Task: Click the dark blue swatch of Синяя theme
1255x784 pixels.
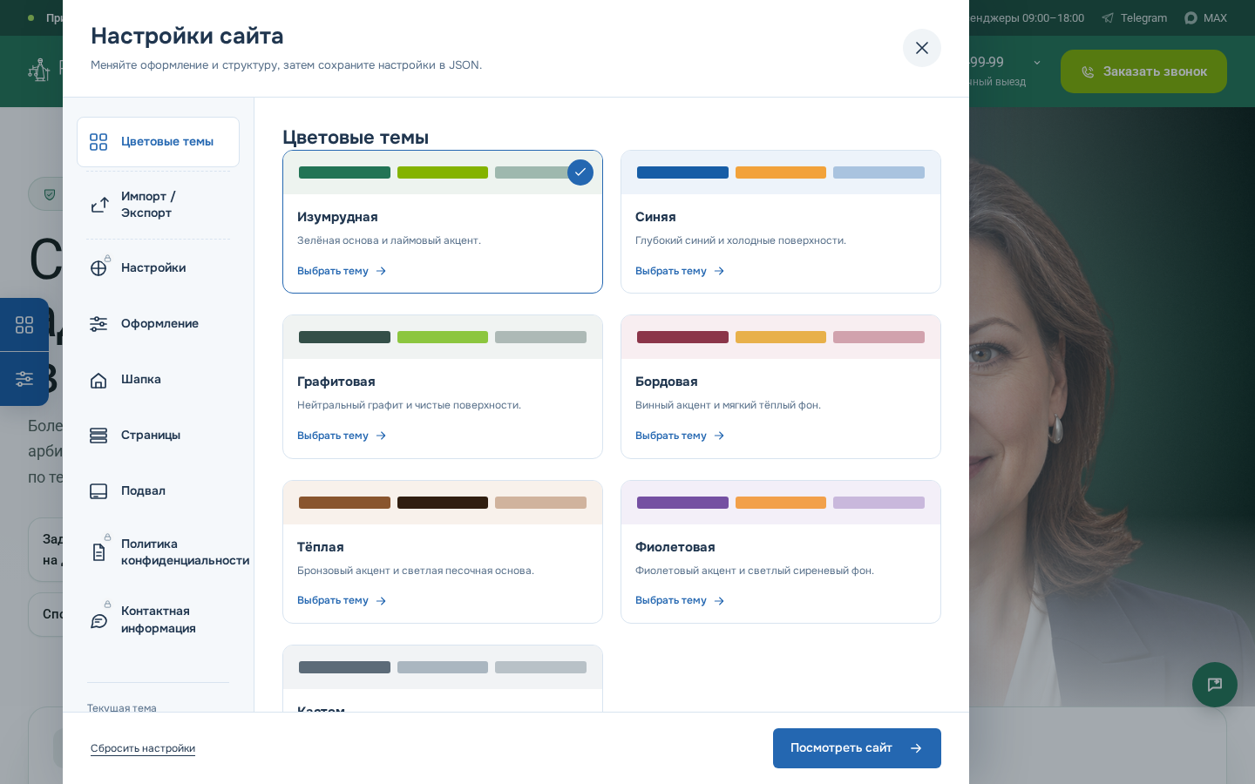Action: (x=682, y=172)
